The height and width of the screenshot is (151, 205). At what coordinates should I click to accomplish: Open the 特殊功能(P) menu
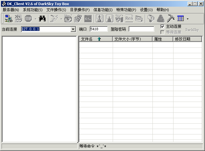pos(126,10)
